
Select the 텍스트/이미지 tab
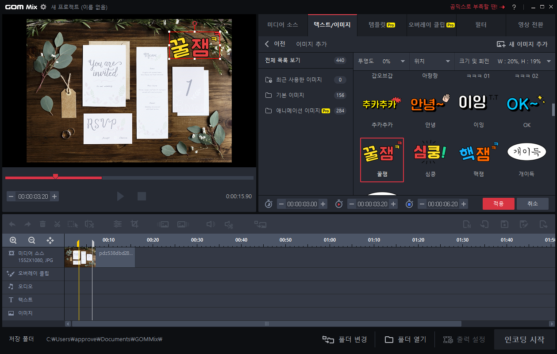(x=332, y=25)
